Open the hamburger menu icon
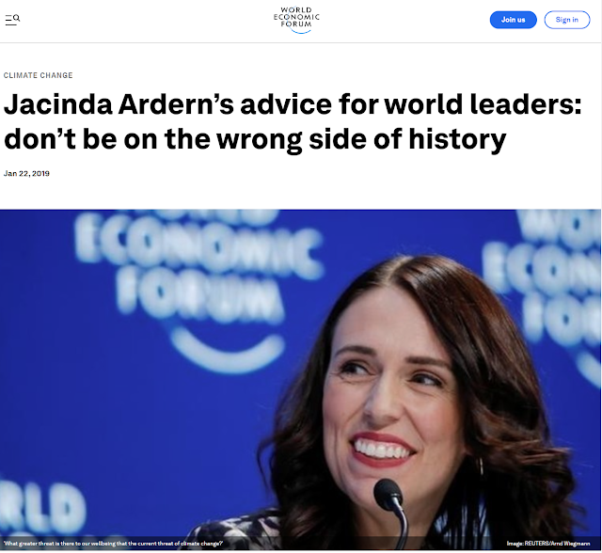The height and width of the screenshot is (553, 602). (10, 20)
